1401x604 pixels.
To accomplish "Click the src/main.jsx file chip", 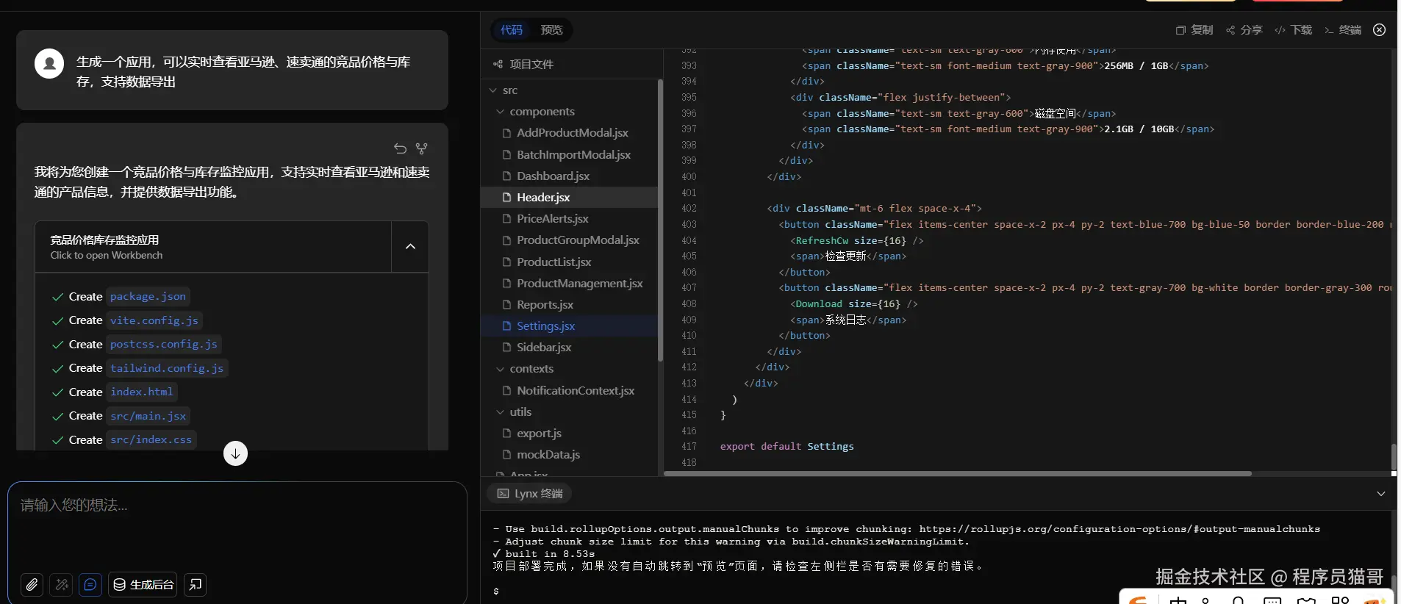I will click(148, 416).
